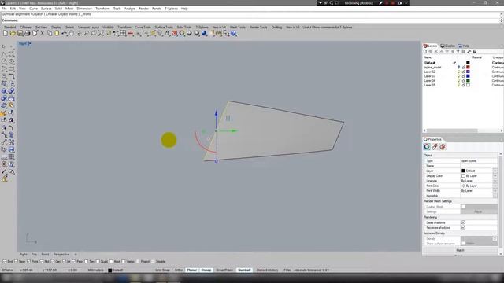Click the Cut scissors icon

point(42,33)
